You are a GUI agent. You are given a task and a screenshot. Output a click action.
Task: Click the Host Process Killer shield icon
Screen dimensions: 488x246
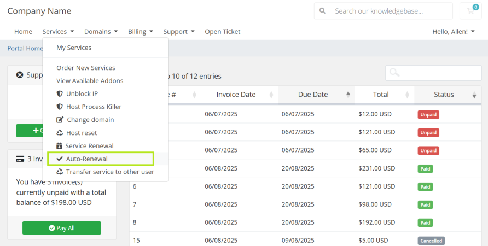pos(60,107)
